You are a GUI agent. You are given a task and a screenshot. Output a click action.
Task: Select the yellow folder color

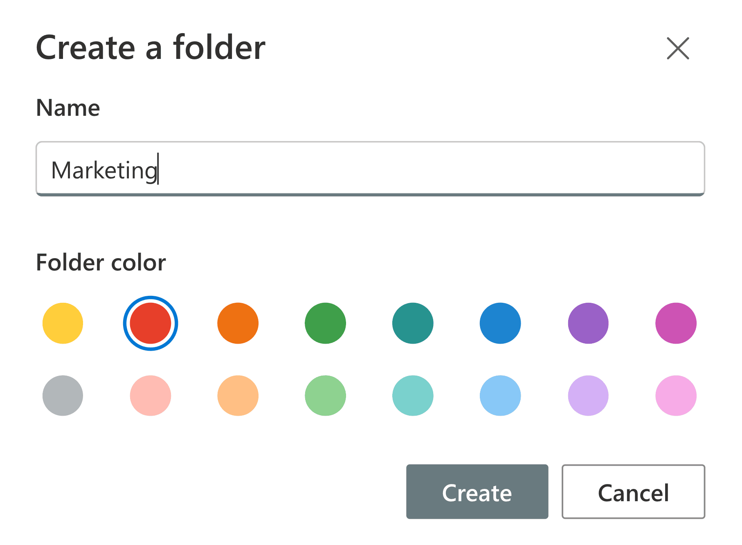click(62, 323)
